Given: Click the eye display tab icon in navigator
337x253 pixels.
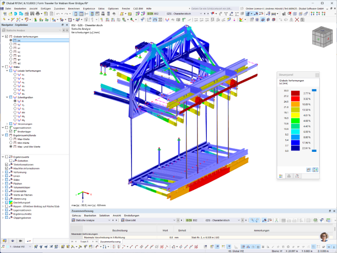Looking at the screenshot, I should [13, 241].
